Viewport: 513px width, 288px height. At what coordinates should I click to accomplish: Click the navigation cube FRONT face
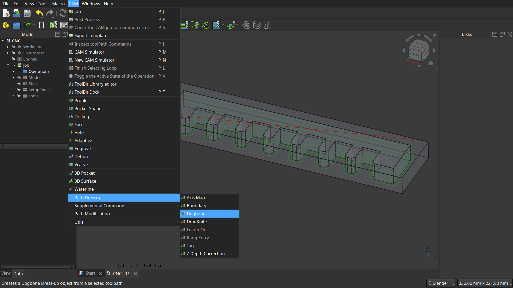[x=415, y=55]
